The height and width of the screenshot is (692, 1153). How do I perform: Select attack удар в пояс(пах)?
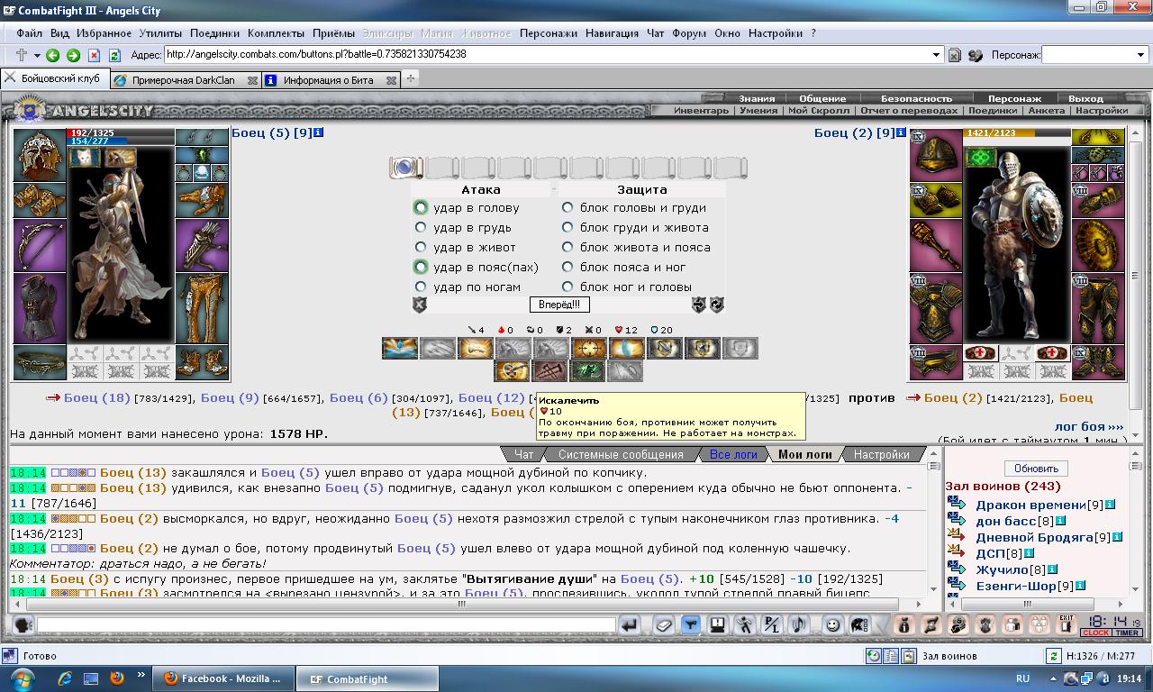tap(421, 267)
